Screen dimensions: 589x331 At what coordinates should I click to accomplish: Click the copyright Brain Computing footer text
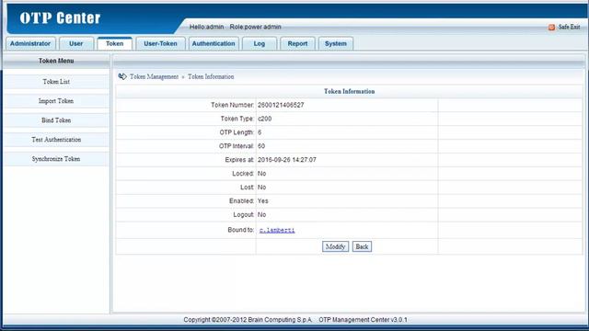coord(248,320)
